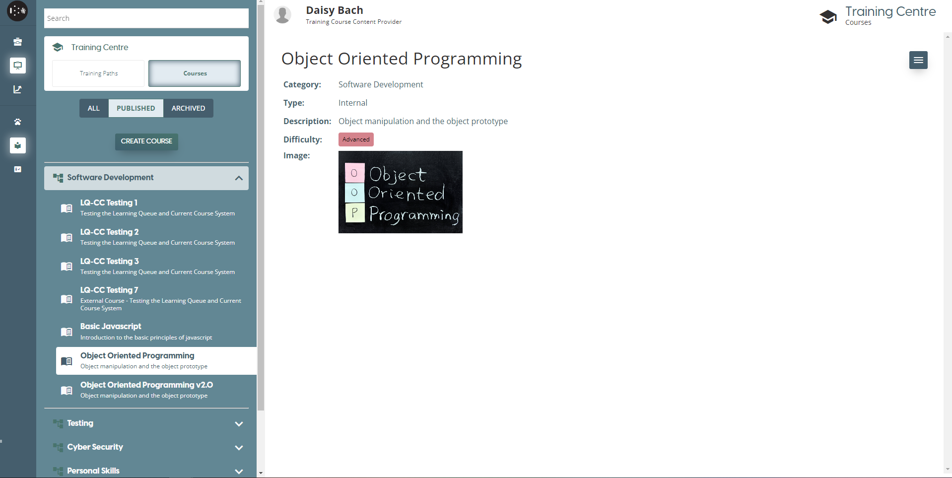Click the CREATE COURSE button

(146, 141)
